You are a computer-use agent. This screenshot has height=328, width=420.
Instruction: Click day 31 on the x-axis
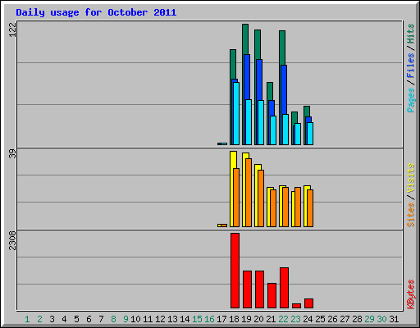coord(394,319)
